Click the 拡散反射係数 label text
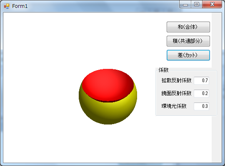Image resolution: width=225 pixels, height=166 pixels. pyautogui.click(x=177, y=81)
